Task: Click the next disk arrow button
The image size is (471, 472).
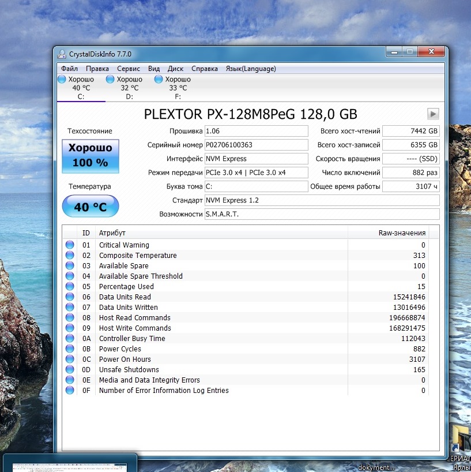Action: tap(433, 114)
